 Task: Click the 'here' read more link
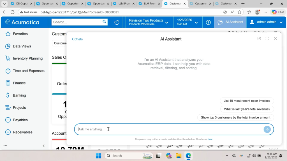(x=210, y=139)
